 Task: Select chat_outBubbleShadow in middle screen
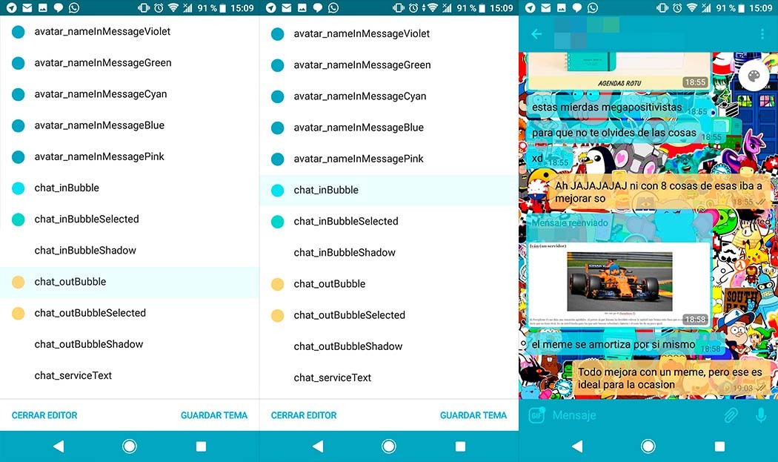(389, 347)
